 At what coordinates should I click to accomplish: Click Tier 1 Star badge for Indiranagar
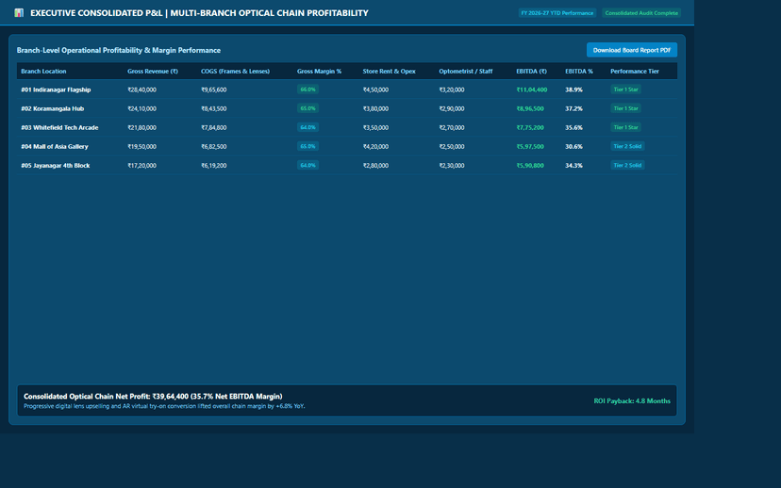click(x=625, y=89)
